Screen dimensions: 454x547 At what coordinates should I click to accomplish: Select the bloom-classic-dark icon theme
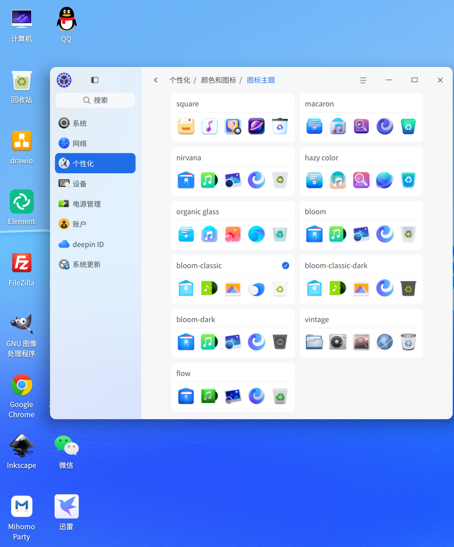pyautogui.click(x=361, y=279)
